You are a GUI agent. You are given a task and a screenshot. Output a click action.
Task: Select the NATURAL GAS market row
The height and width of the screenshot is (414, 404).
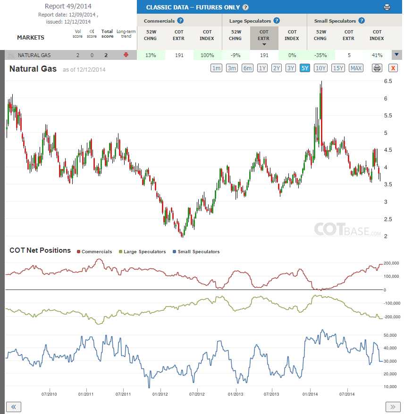click(x=71, y=55)
